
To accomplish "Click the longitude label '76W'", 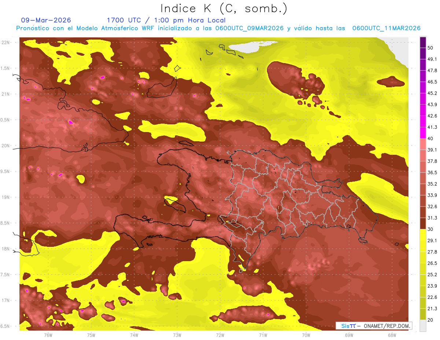I will tap(48, 335).
